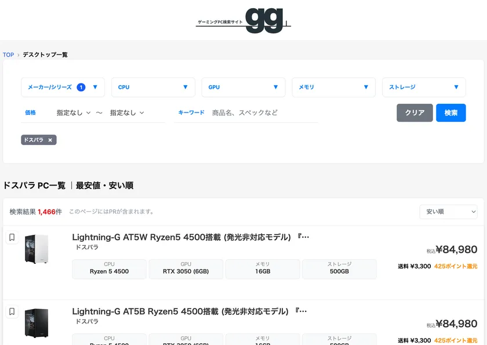Click the AT5B 425ポイント還元 text

click(456, 341)
